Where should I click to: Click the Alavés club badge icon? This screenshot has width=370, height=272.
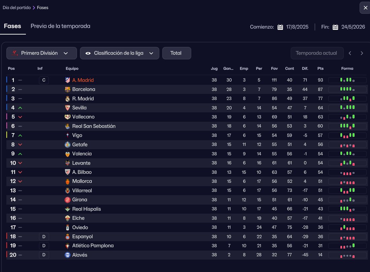pyautogui.click(x=68, y=255)
